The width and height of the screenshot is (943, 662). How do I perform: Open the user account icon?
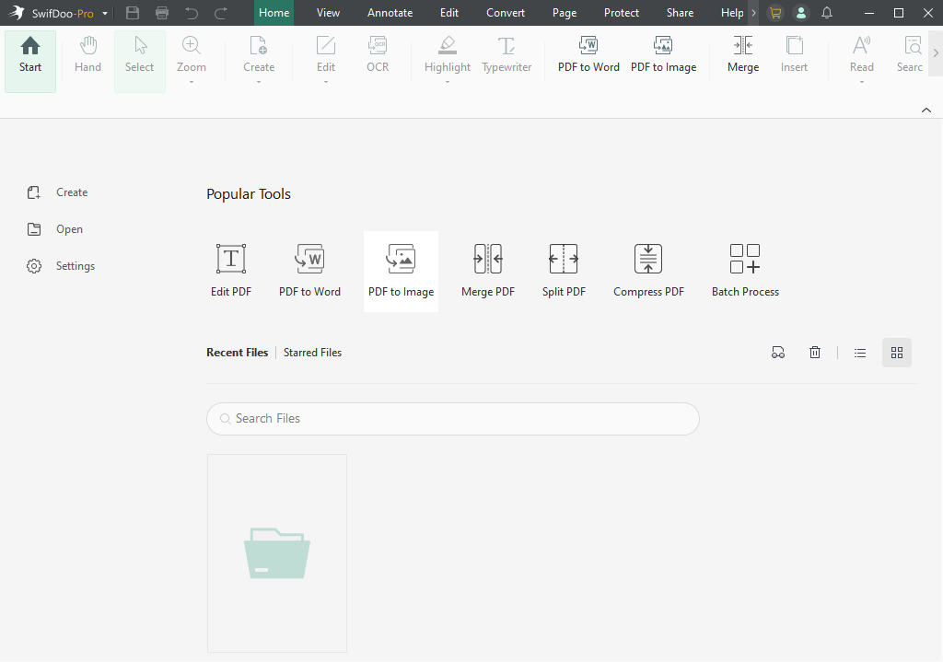[x=800, y=13]
